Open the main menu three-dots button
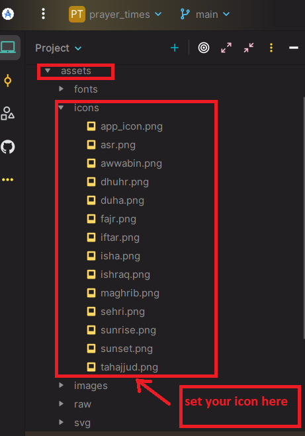The image size is (305, 436). coord(43,14)
